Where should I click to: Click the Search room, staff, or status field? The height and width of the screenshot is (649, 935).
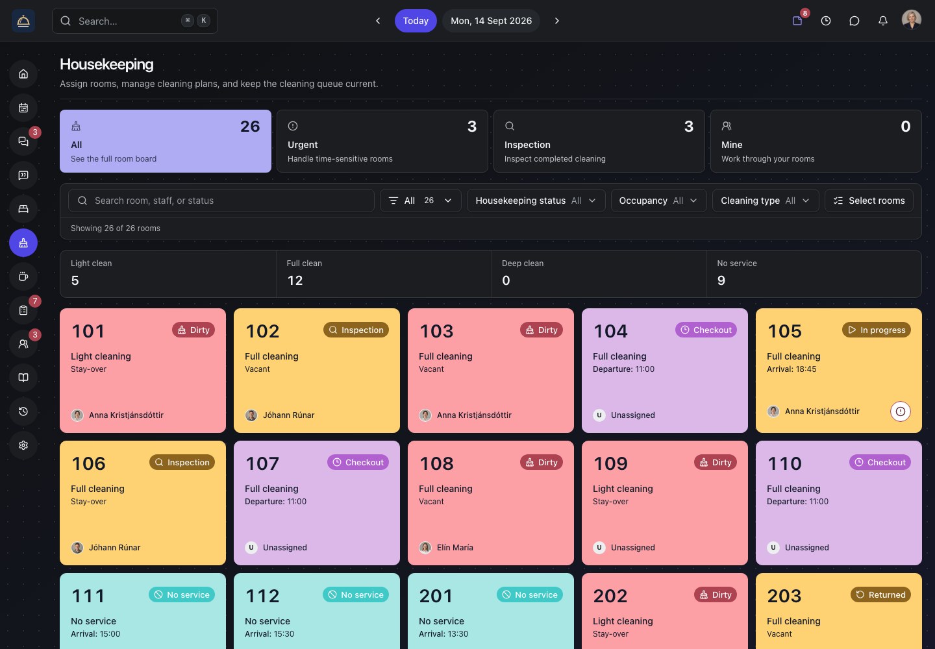pos(221,201)
